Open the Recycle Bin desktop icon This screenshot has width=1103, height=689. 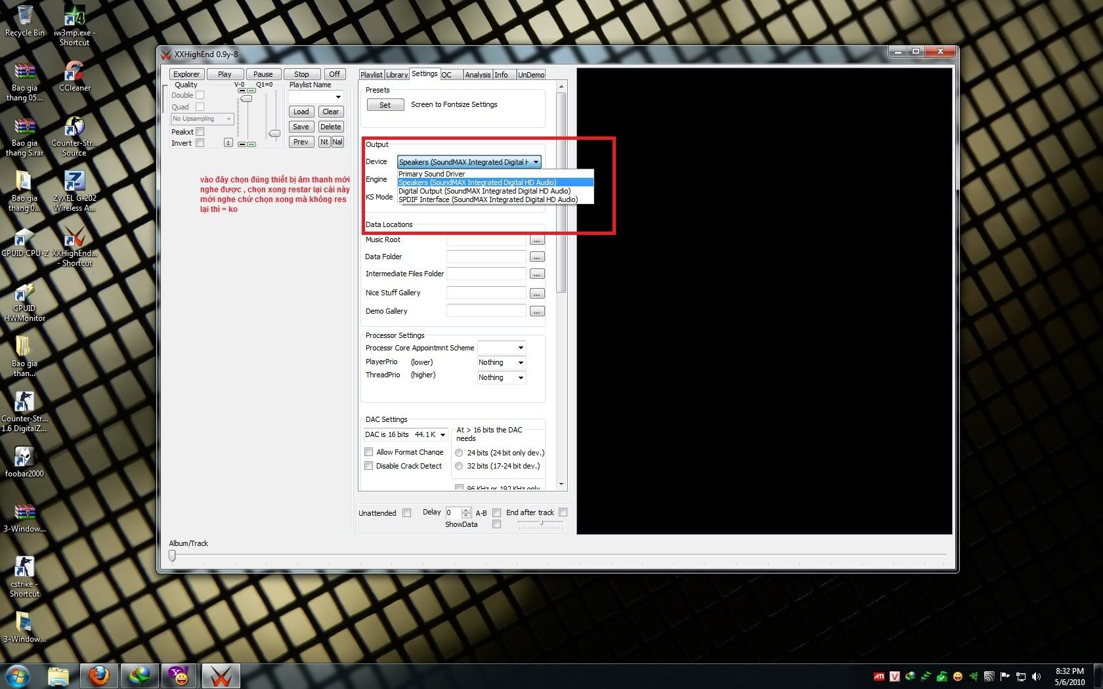point(24,21)
